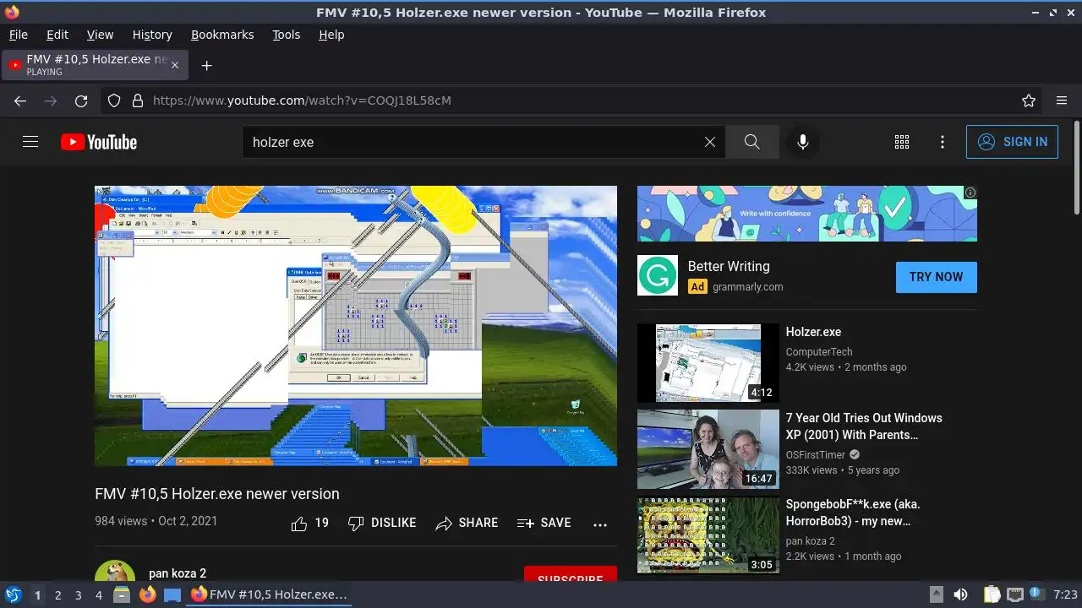The height and width of the screenshot is (608, 1082).
Task: Open taskbar volume control
Action: (960, 594)
